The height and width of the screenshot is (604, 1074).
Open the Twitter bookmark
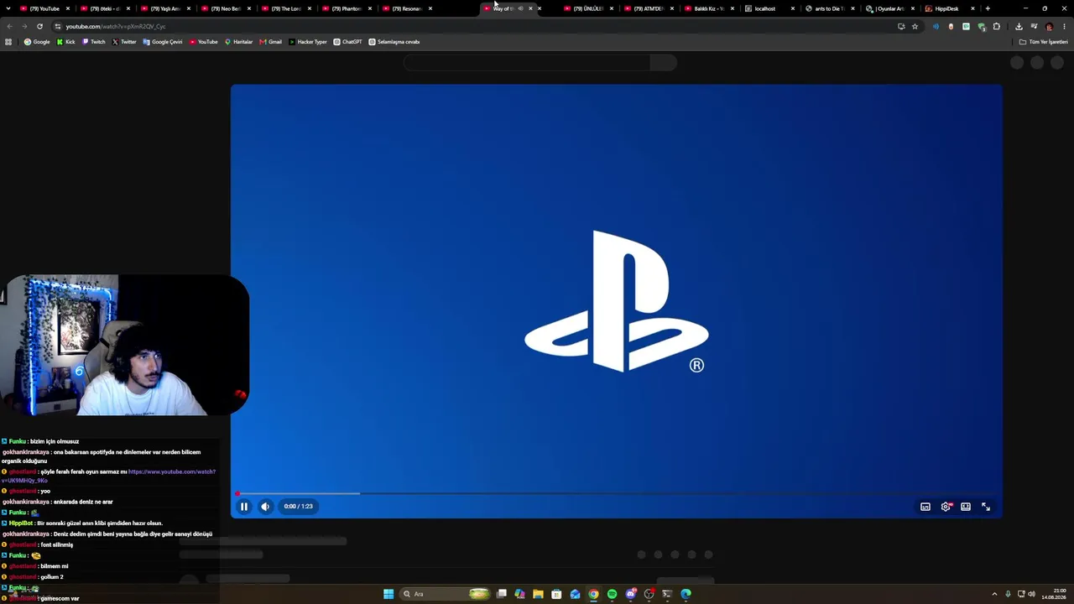(x=124, y=42)
